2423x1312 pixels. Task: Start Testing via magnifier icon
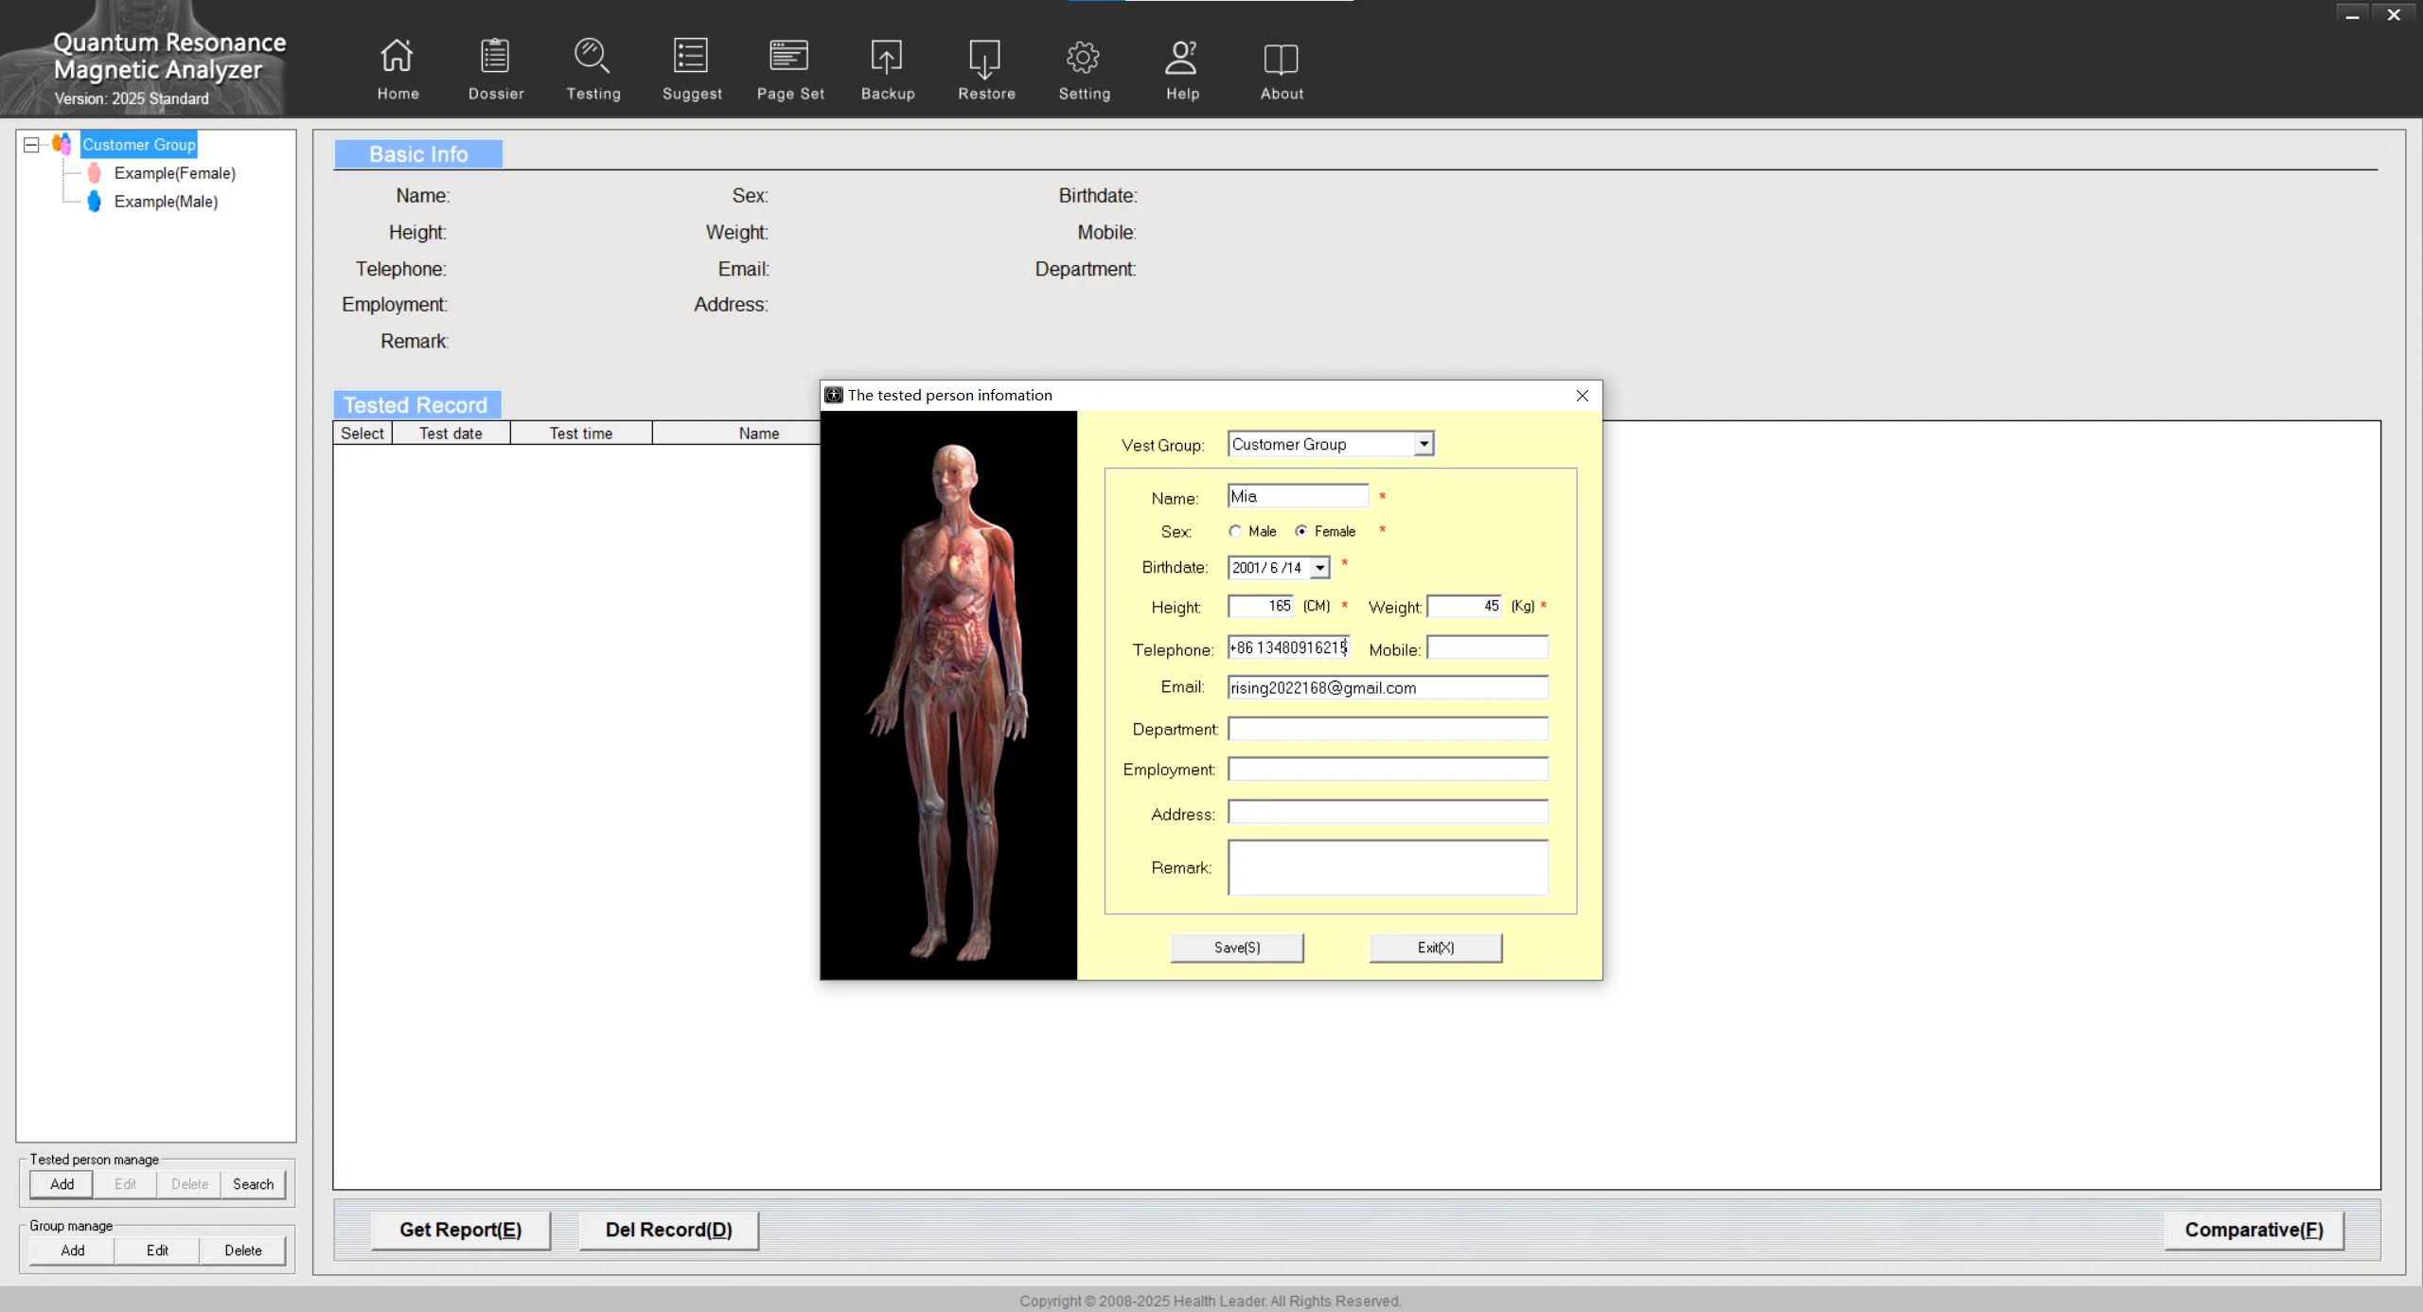[x=592, y=57]
